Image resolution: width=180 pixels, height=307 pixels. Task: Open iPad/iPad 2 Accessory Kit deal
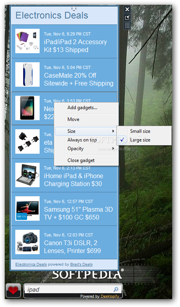point(75,46)
